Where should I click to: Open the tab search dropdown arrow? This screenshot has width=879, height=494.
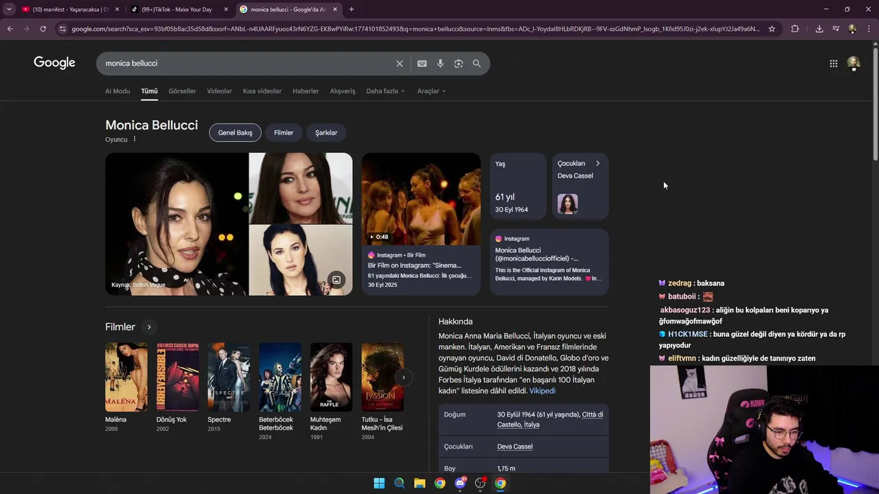9,9
